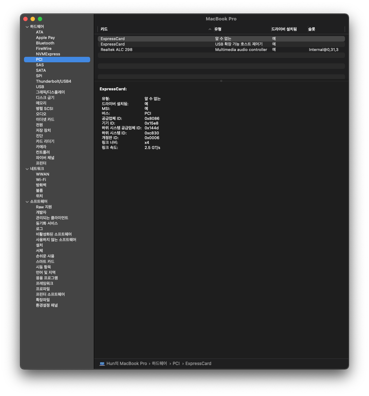Select first ExpressCard row with 알 수 없는

(x=221, y=39)
